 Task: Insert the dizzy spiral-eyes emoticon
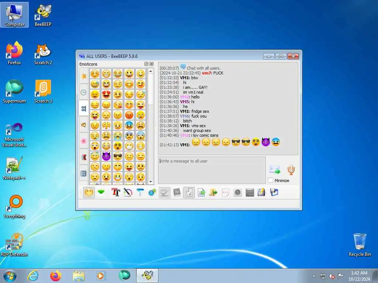118,146
